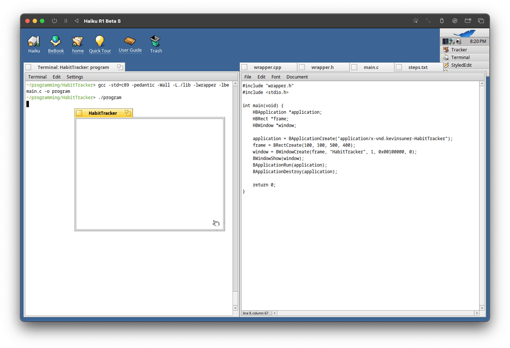The height and width of the screenshot is (348, 510).
Task: Click Terminal scrollbar up arrow
Action: [x=236, y=84]
